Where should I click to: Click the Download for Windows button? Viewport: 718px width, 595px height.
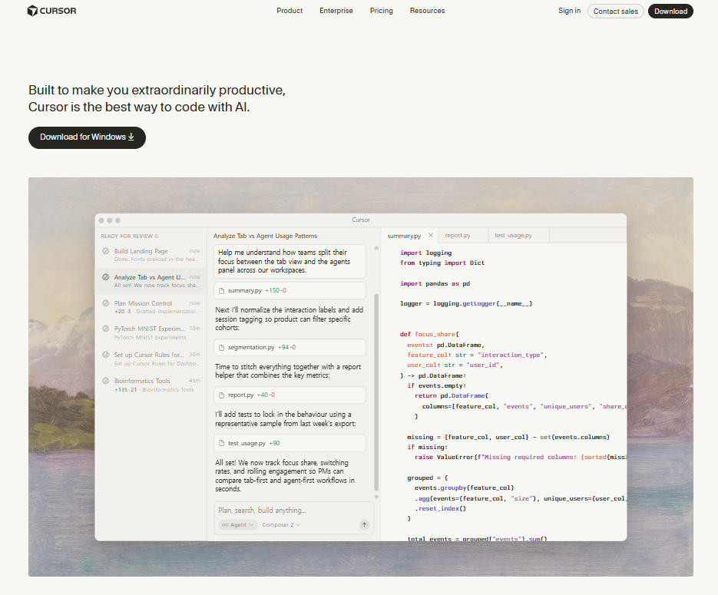click(x=87, y=137)
